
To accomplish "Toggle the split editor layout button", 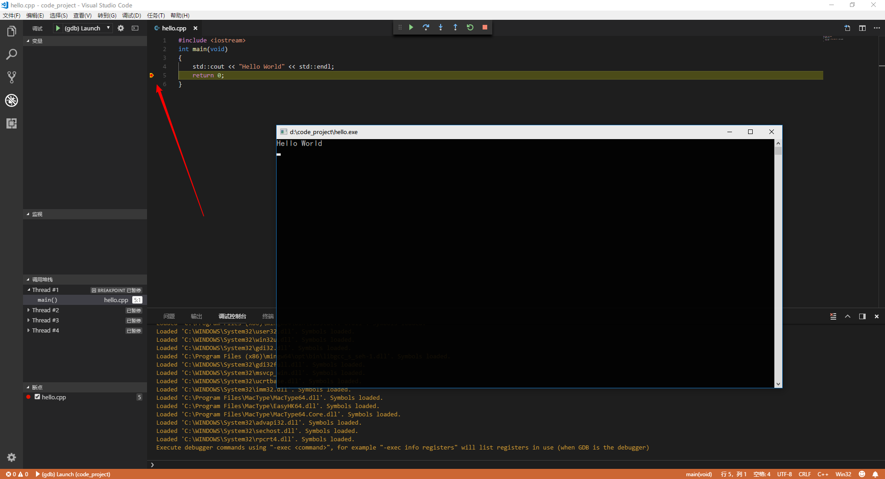I will point(862,28).
